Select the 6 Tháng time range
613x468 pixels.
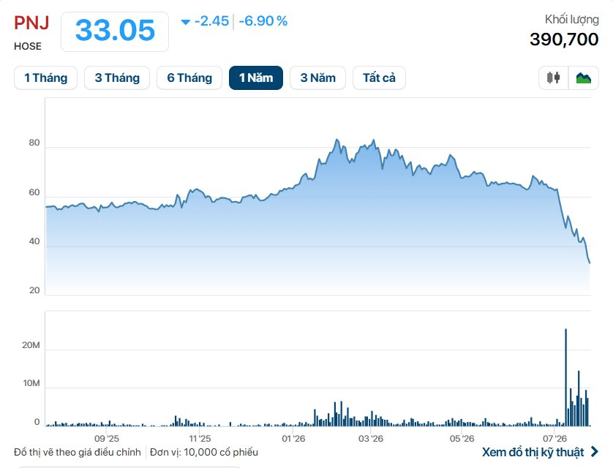pyautogui.click(x=189, y=78)
